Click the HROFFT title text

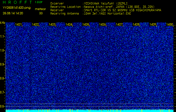pos(17,2)
